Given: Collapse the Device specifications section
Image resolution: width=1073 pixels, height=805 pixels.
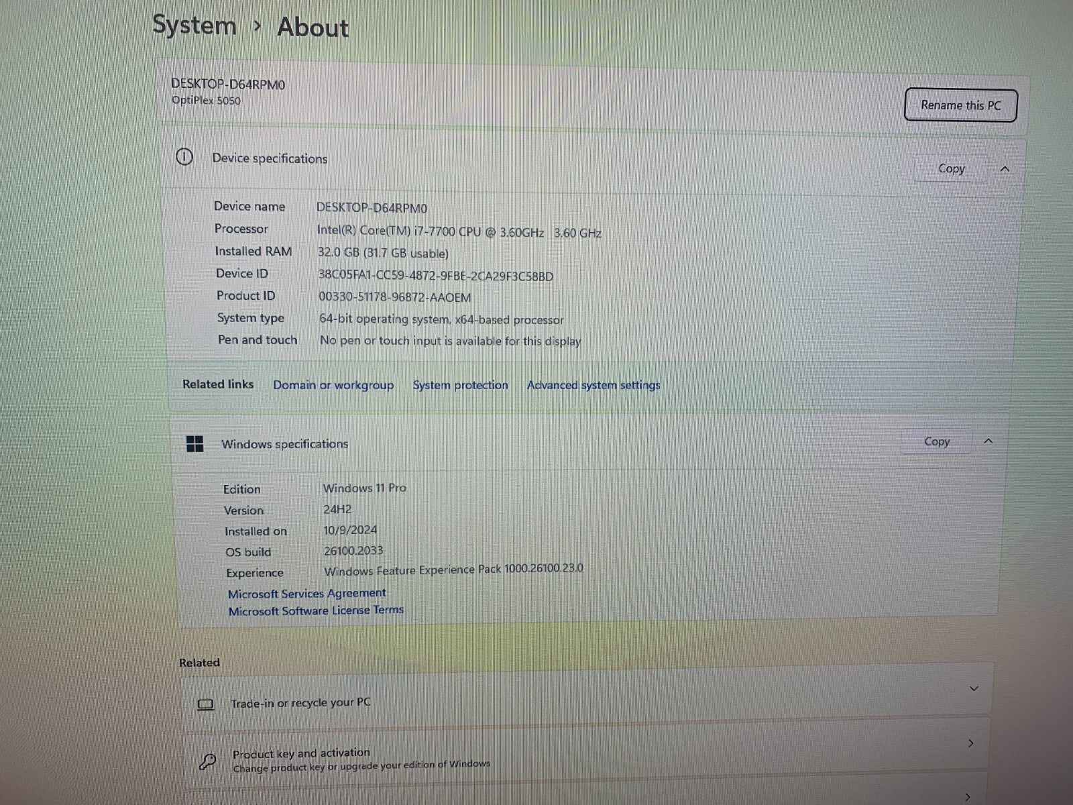Looking at the screenshot, I should point(1005,169).
